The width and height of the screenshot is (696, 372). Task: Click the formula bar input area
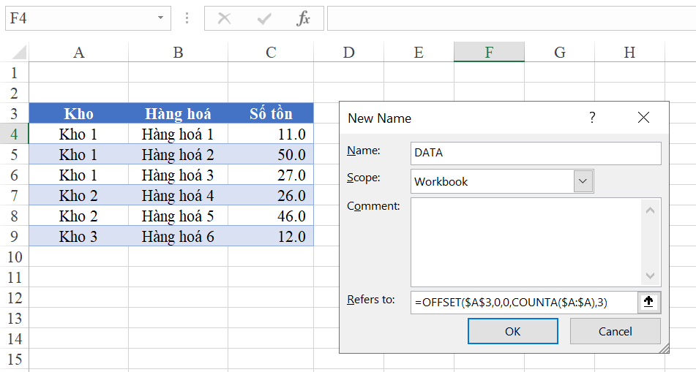tap(512, 18)
